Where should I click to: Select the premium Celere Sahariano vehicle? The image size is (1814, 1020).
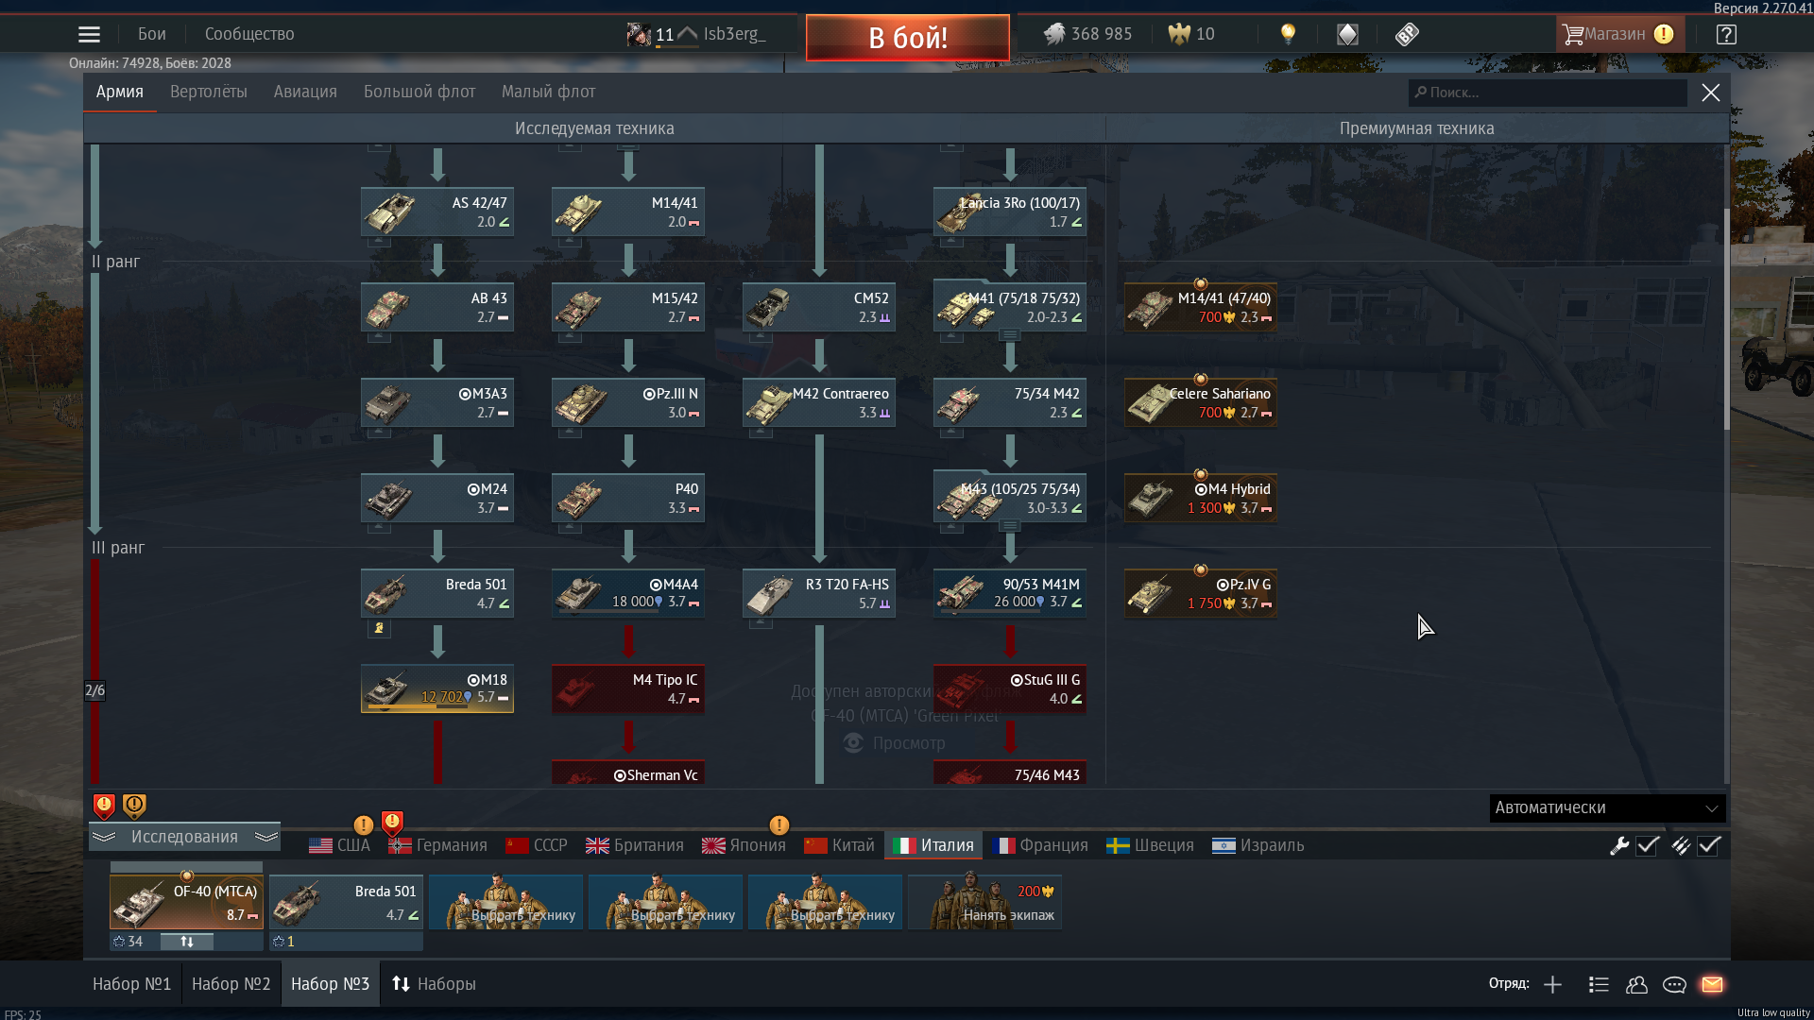click(1201, 402)
